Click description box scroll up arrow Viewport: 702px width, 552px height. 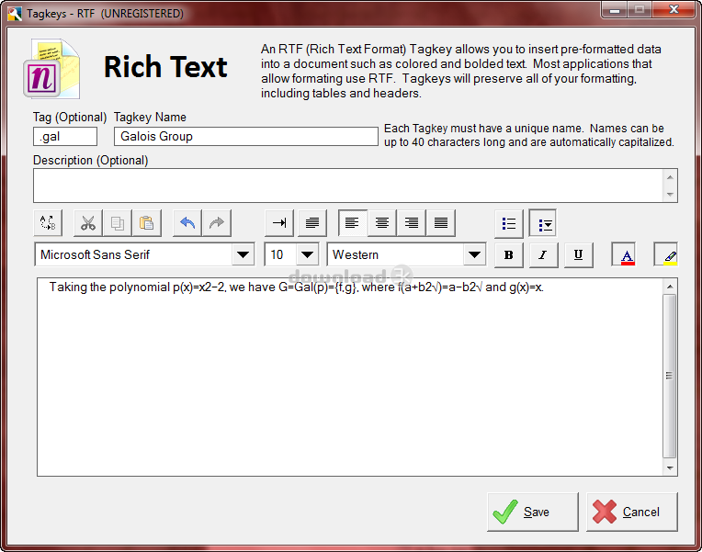point(670,177)
